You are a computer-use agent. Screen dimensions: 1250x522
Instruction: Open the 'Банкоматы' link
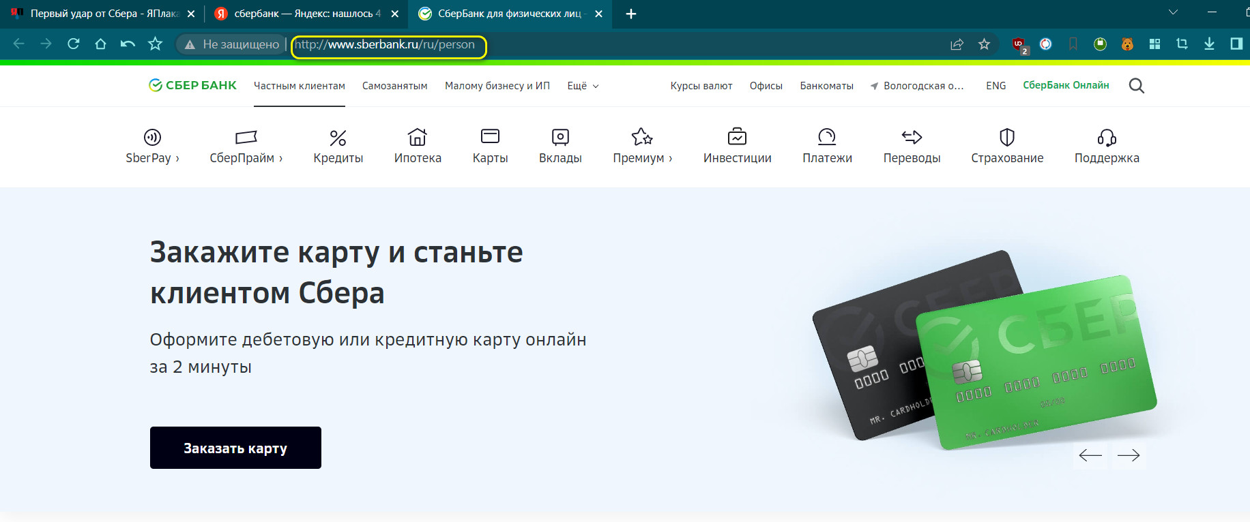(827, 86)
